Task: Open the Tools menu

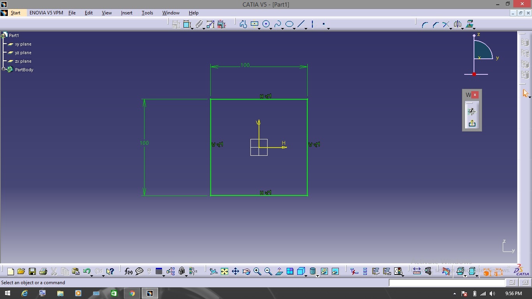Action: (147, 12)
